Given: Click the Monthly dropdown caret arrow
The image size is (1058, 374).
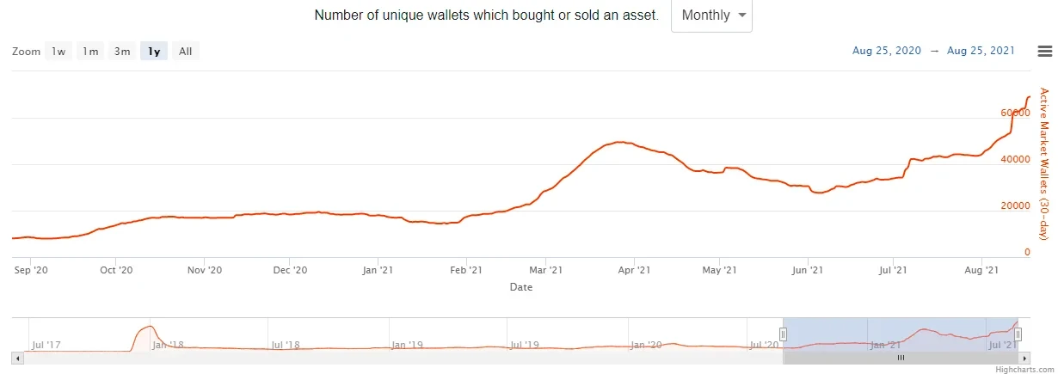Looking at the screenshot, I should click(x=741, y=15).
